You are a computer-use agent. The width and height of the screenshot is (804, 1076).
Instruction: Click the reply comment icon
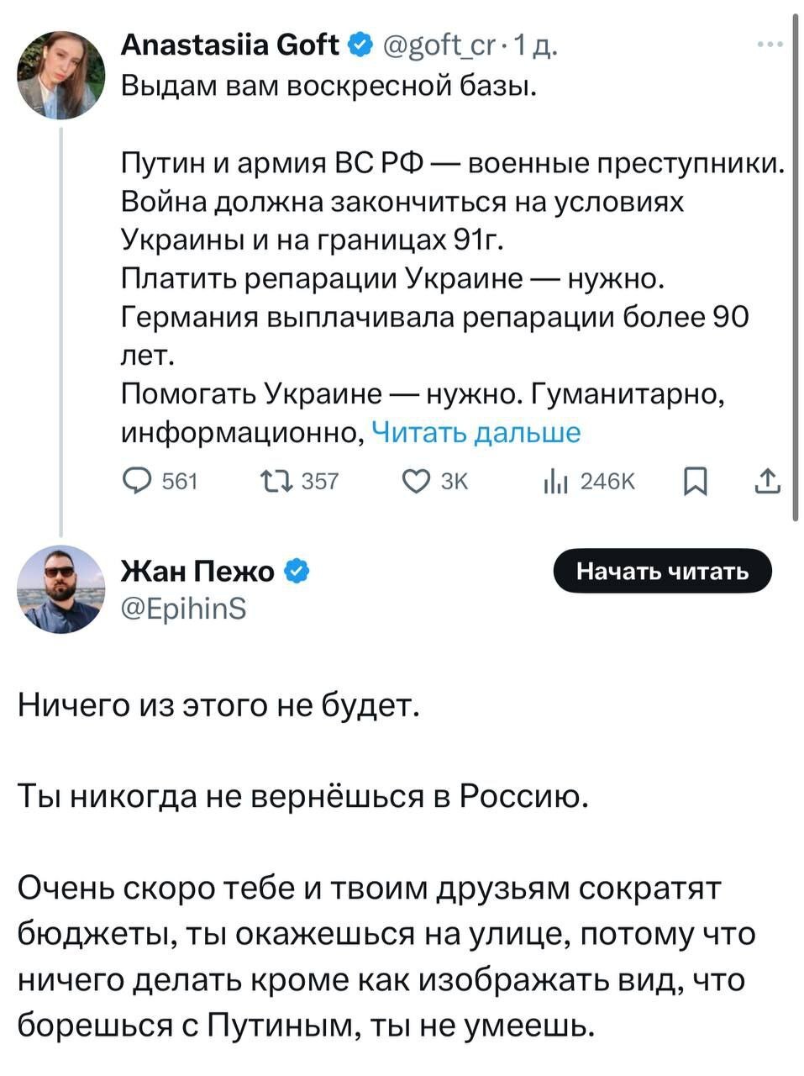(136, 481)
